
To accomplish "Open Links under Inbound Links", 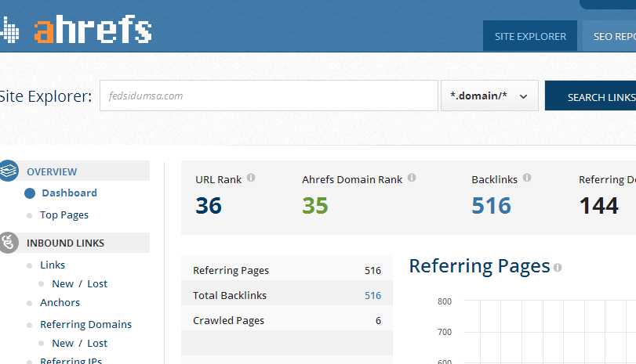I will (x=53, y=265).
